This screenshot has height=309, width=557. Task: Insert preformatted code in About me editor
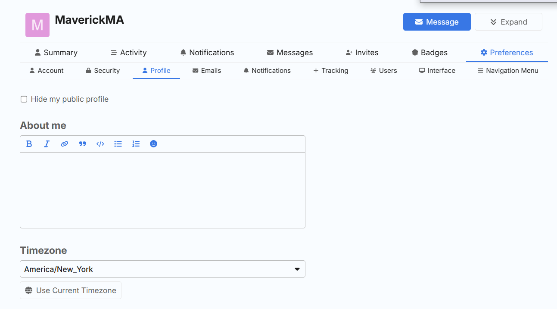pyautogui.click(x=100, y=144)
